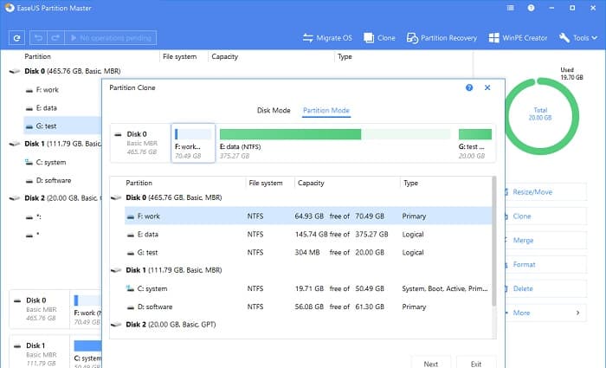The height and width of the screenshot is (368, 606).
Task: Click the refresh icon in the toolbar
Action: (x=17, y=38)
